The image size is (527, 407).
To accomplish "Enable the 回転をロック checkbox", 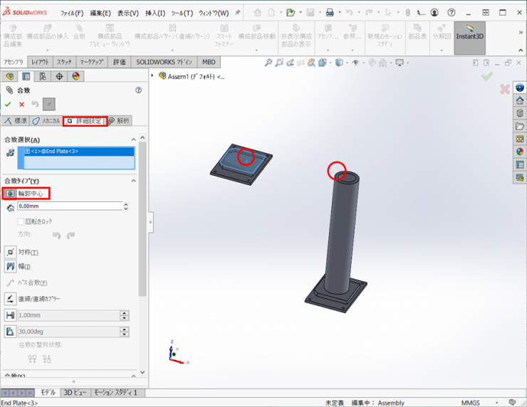I will point(21,221).
